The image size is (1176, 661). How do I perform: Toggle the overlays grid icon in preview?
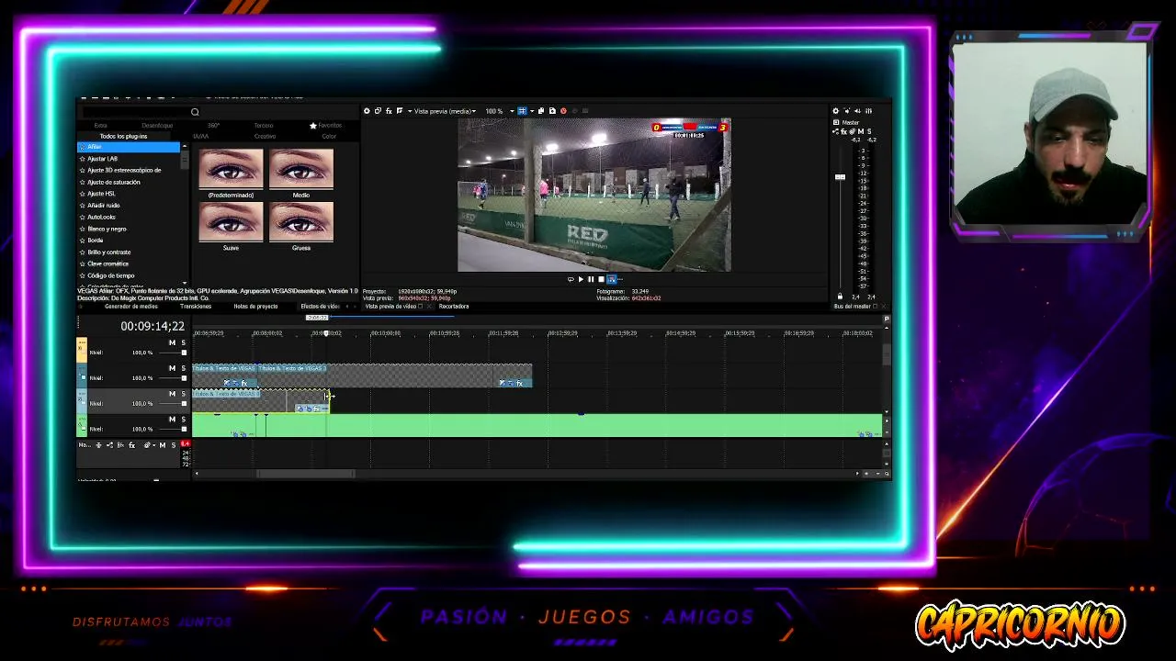[x=522, y=111]
